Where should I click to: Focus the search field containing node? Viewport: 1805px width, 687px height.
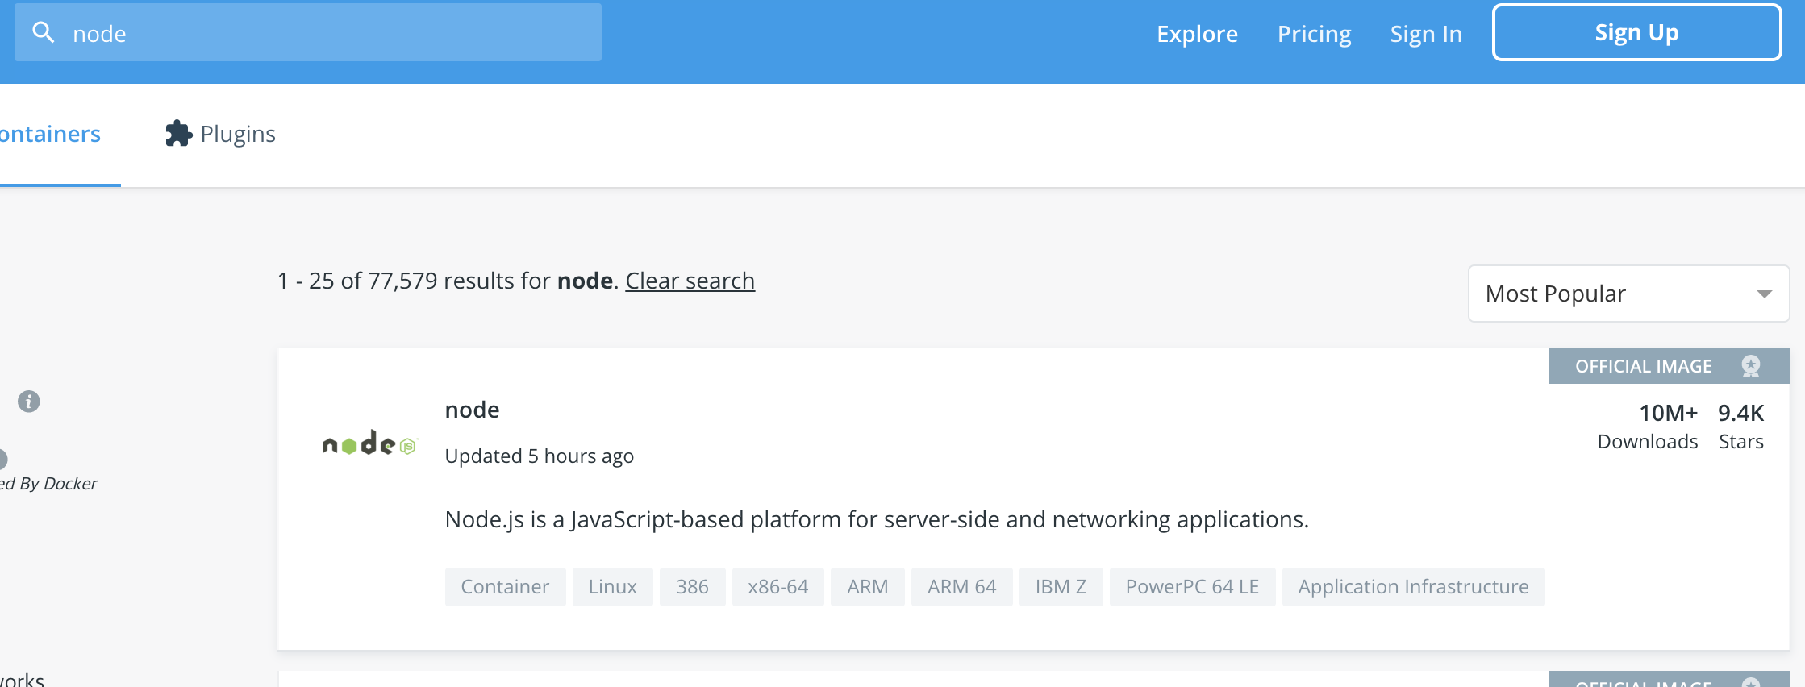pos(308,32)
